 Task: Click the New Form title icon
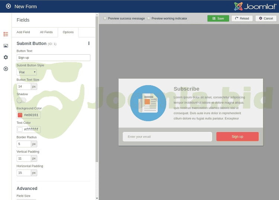click(x=8, y=6)
